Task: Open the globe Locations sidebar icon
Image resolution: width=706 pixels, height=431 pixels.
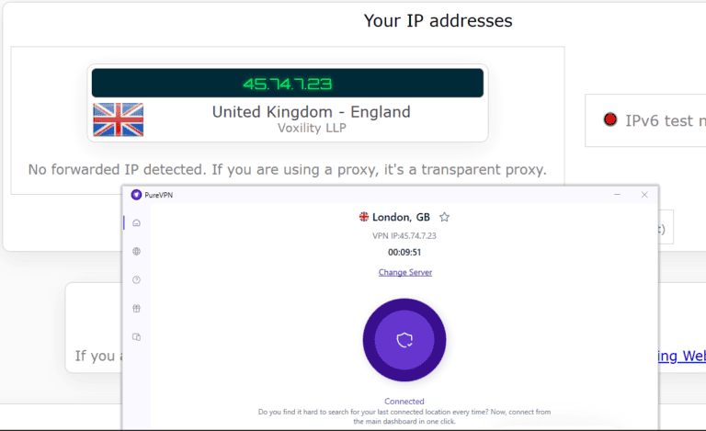Action: [x=136, y=251]
